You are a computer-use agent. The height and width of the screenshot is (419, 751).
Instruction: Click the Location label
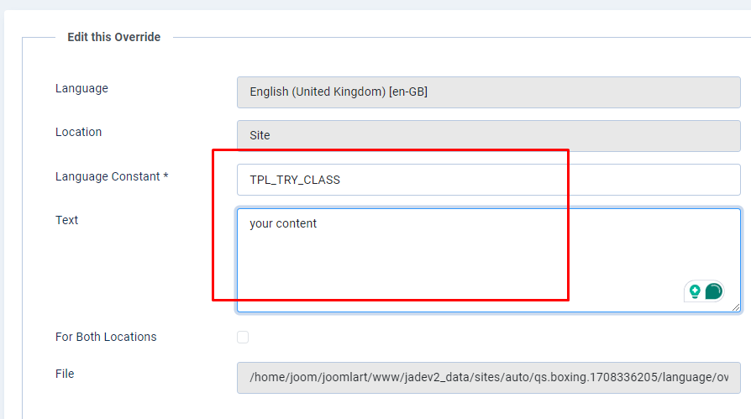click(78, 132)
